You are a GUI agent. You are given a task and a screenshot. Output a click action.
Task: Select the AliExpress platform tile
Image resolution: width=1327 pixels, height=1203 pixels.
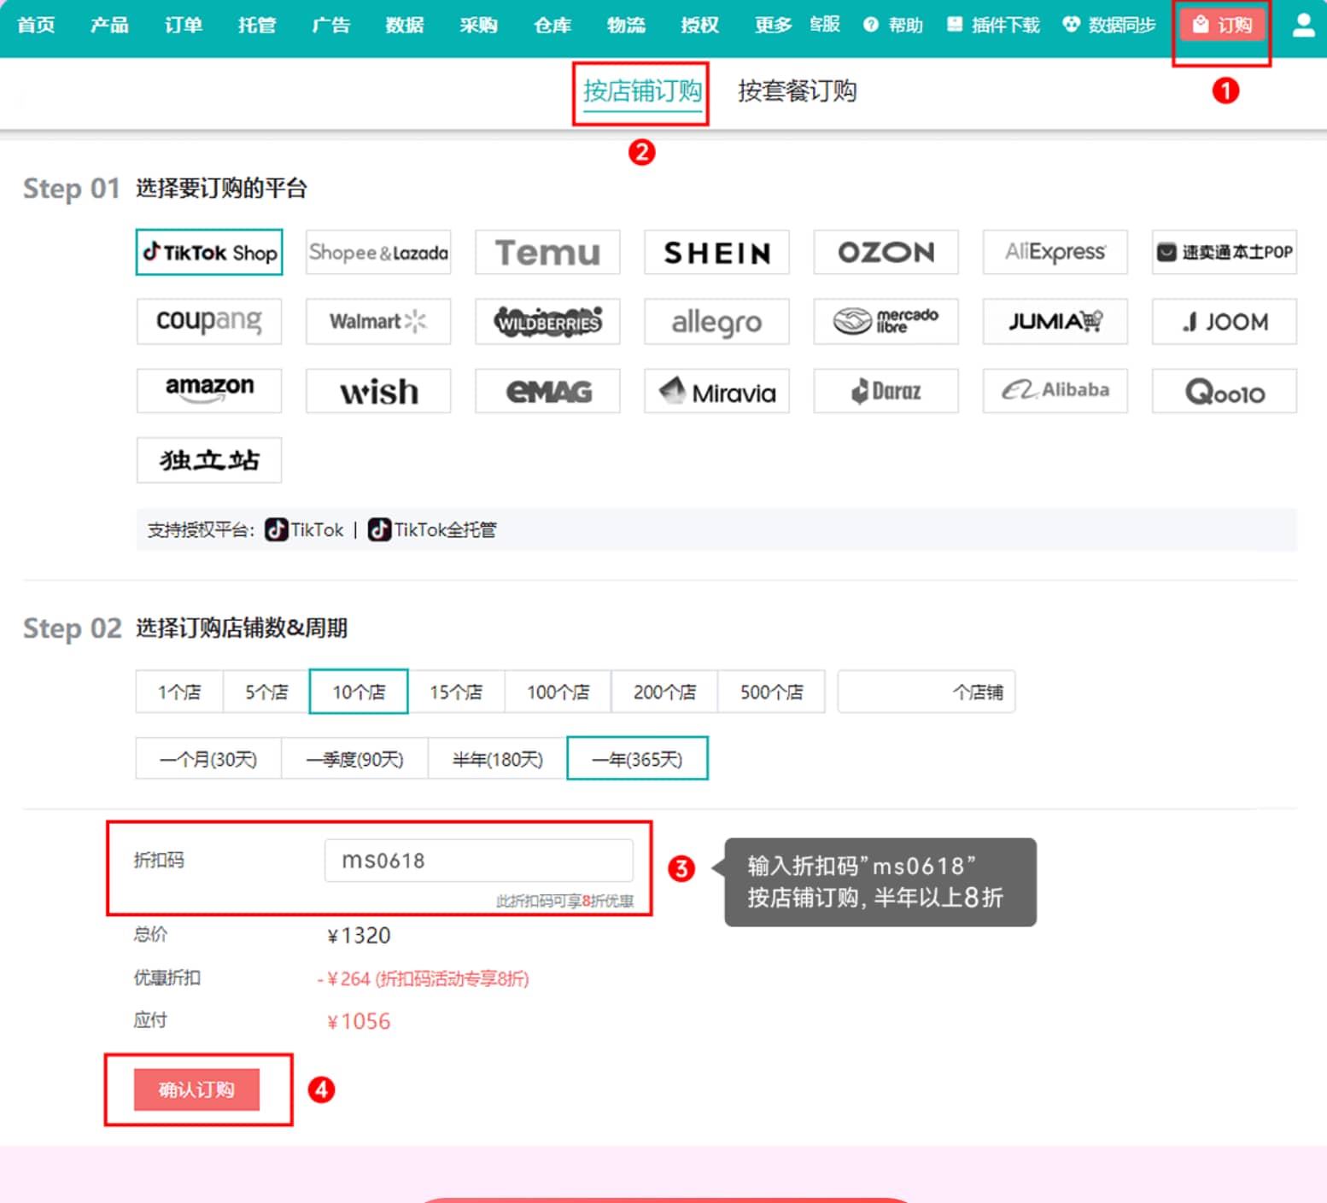click(x=1055, y=252)
